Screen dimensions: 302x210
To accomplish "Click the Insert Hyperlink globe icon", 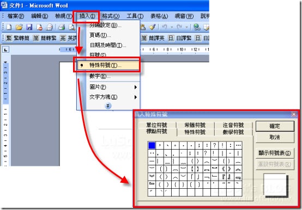I will pos(197,27).
